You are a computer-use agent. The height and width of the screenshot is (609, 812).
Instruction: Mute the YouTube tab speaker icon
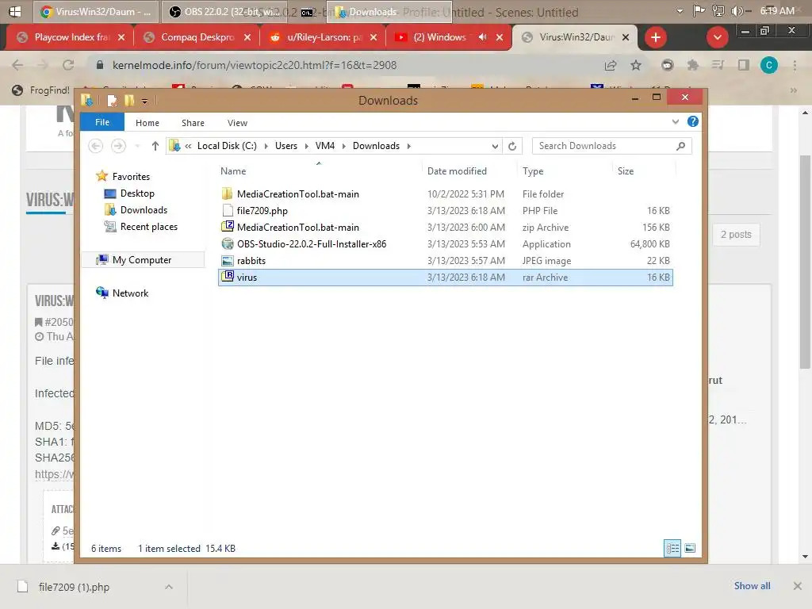coord(483,37)
